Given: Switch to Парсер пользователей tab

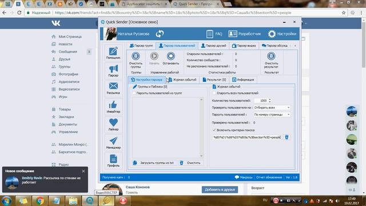Looking at the screenshot, I should 177,46.
